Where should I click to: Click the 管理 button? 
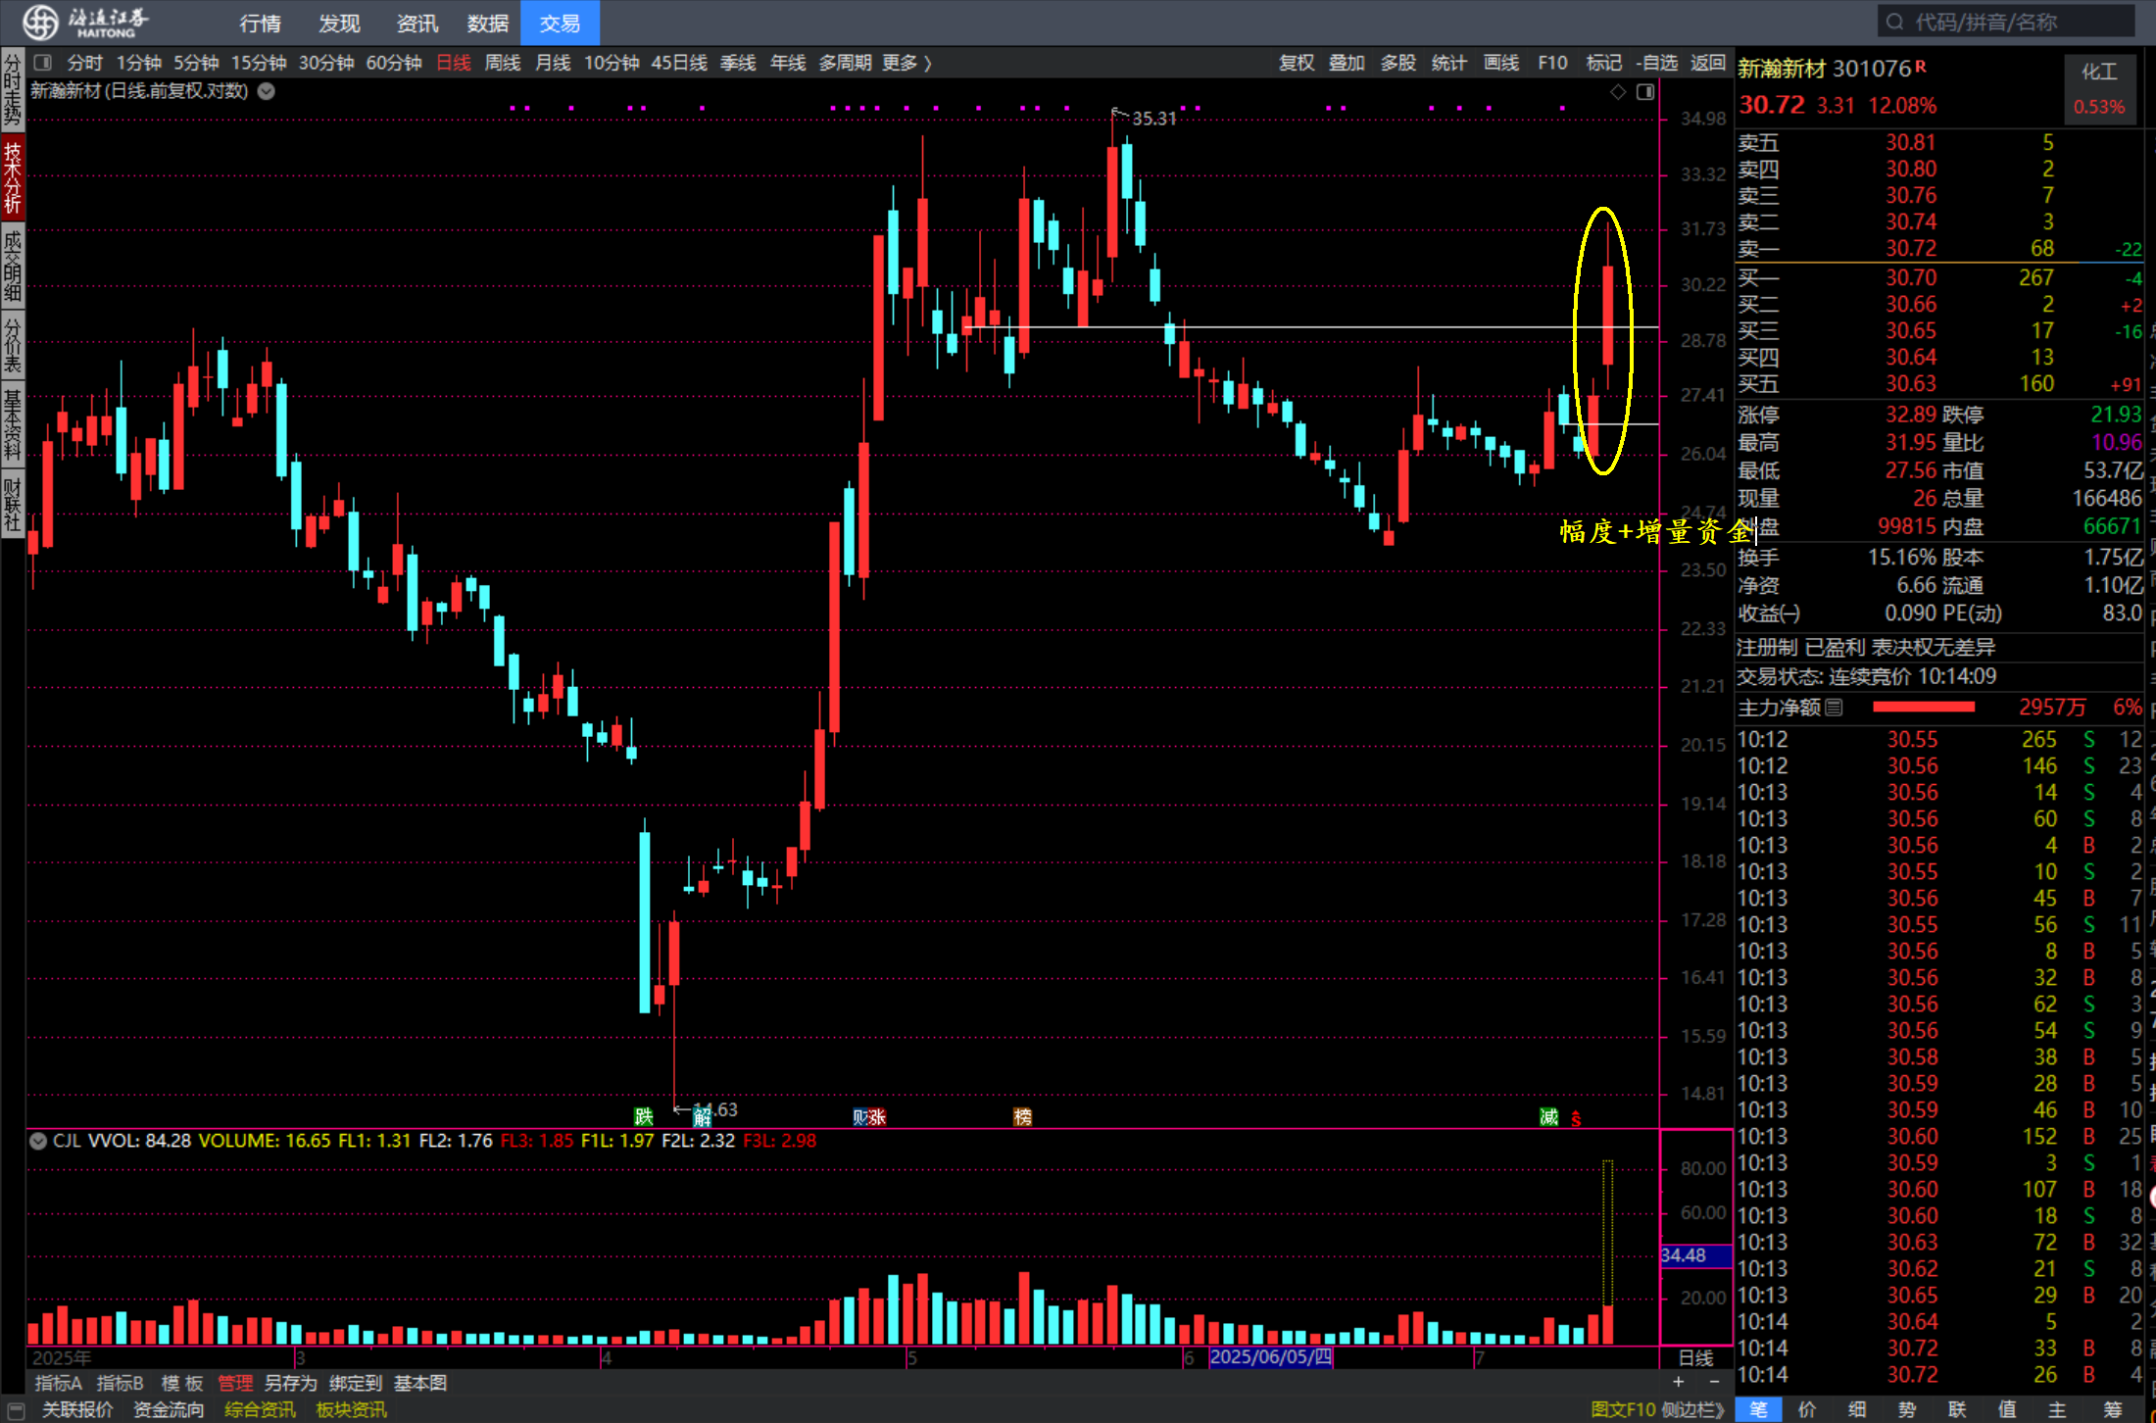click(x=235, y=1383)
